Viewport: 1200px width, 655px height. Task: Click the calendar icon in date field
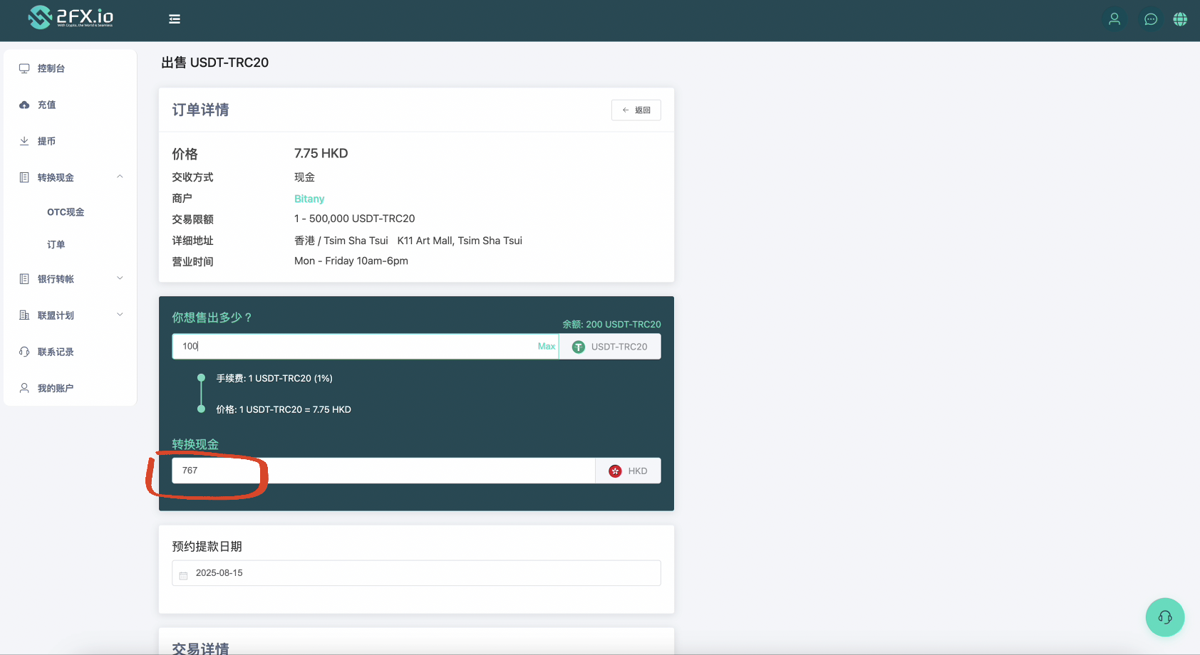click(184, 574)
